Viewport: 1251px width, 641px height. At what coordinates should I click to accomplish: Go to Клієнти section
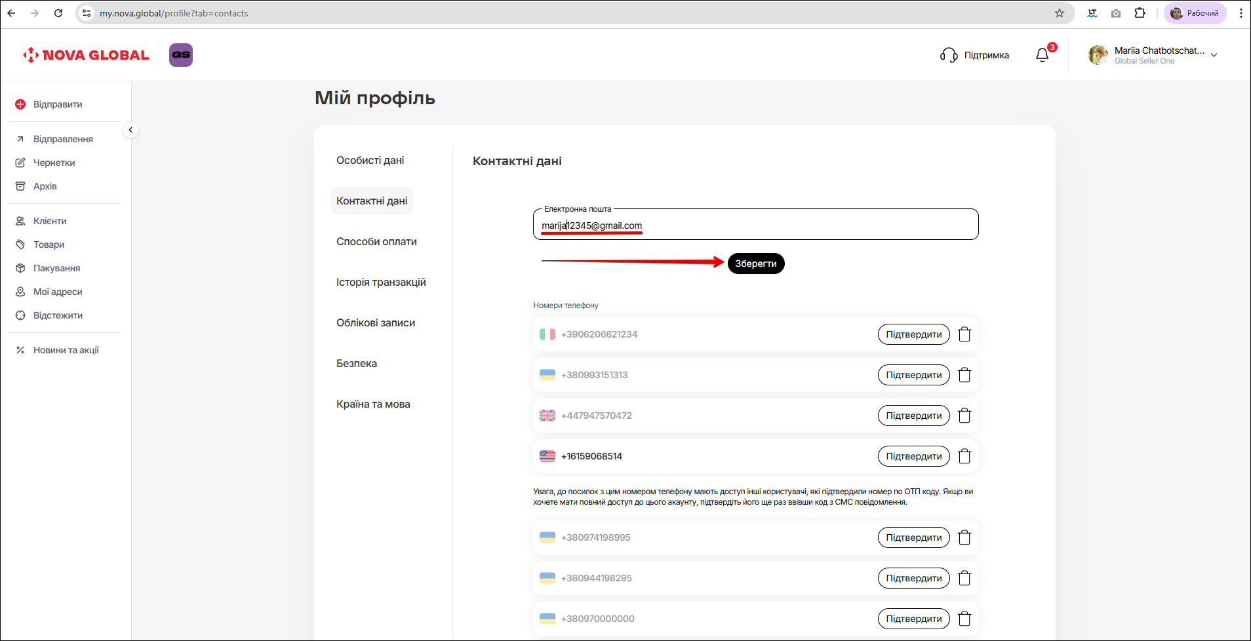click(x=50, y=221)
